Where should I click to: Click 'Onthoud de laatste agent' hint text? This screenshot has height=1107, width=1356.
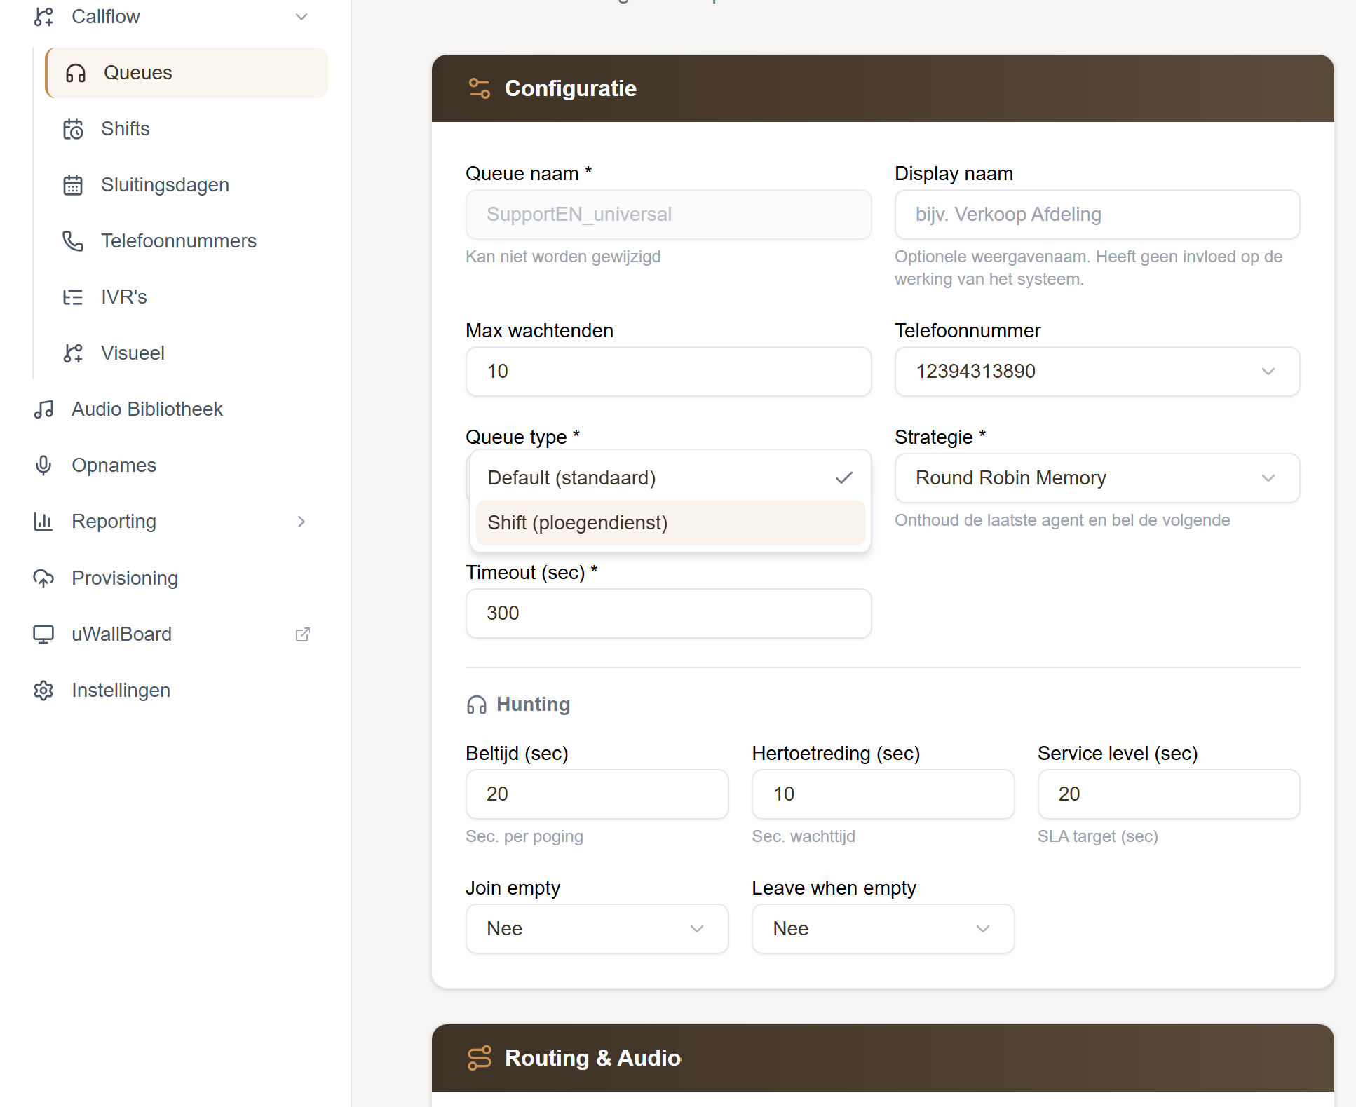[1062, 520]
